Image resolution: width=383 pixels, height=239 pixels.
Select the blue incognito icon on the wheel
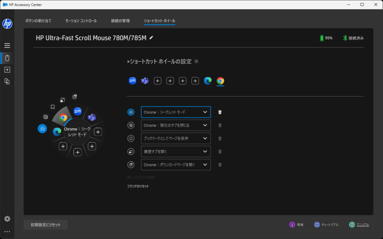click(42, 128)
